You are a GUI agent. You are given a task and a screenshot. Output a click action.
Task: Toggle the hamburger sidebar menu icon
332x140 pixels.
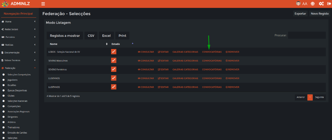tap(43, 4)
